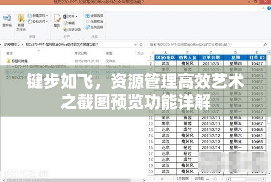The image size is (271, 182).
Task: Click preview vertical scrollbar down arrow
Action: coord(269,174)
